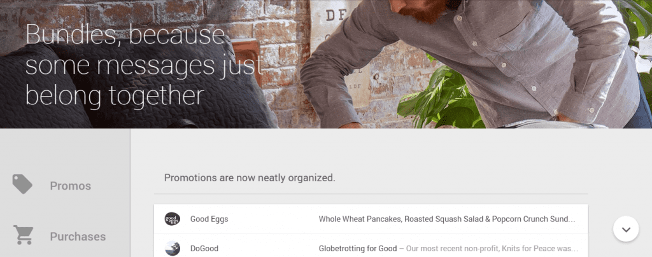
Task: Click the Good Eggs sender avatar
Action: pos(172,219)
